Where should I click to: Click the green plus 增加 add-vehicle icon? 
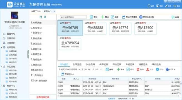102,17
